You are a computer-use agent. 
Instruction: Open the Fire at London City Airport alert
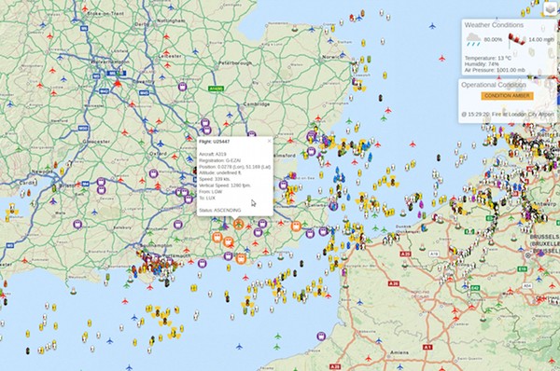pos(508,114)
